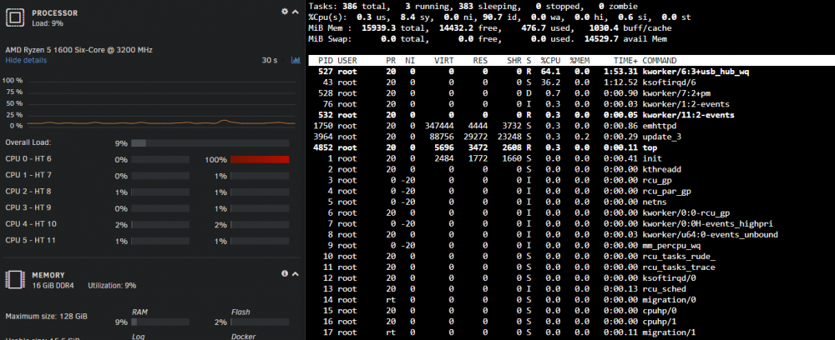Click the 'Utilization: 9%' memory text
The width and height of the screenshot is (835, 340).
[112, 286]
